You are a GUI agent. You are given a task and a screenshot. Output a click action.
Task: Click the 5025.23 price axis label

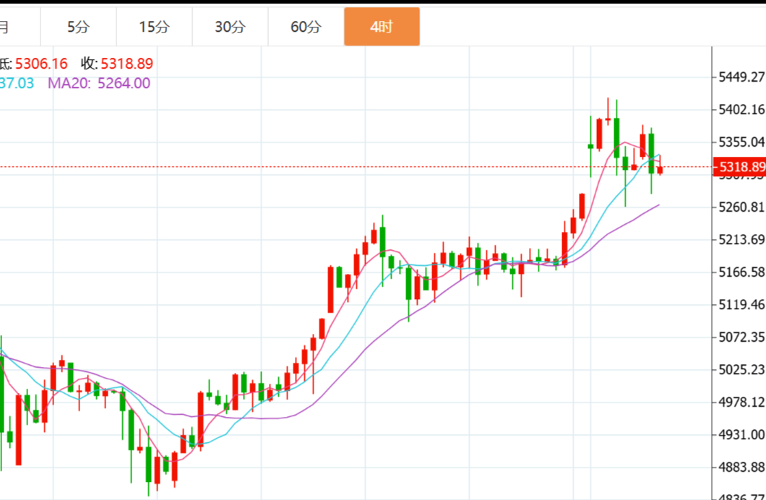coord(741,370)
